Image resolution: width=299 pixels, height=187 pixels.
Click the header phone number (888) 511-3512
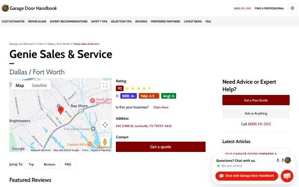(242, 8)
